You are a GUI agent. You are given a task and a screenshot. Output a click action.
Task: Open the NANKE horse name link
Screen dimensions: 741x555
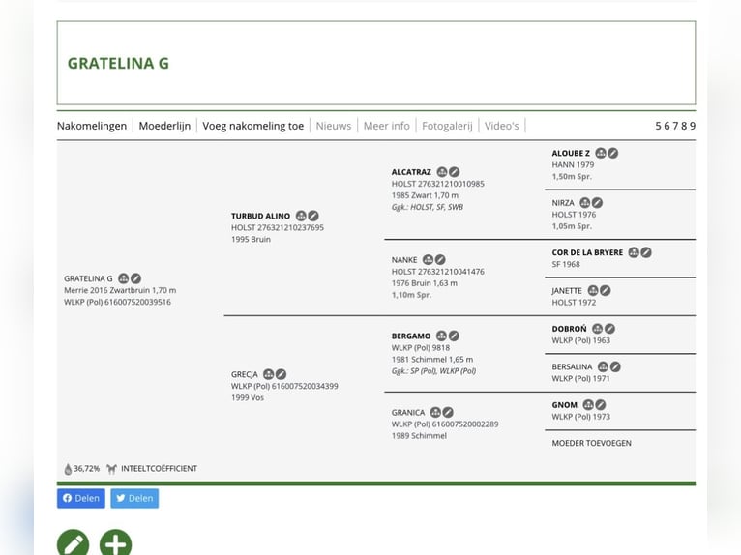404,260
